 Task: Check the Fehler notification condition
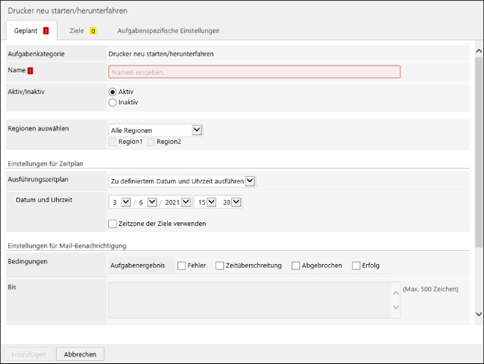tap(182, 265)
